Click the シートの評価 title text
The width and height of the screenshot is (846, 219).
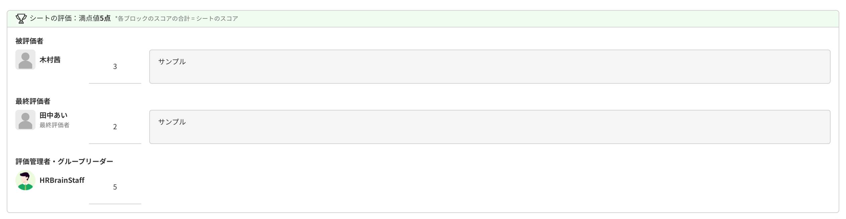pos(50,18)
